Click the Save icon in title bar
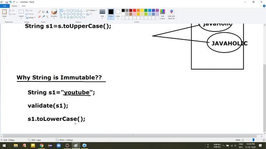Image resolution: width=266 pixels, height=149 pixels. pos(7,2)
